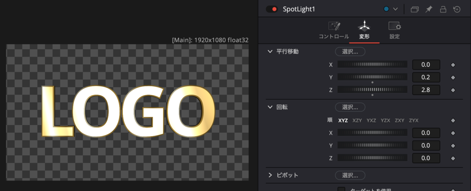Click 選択... button next to 回転

point(350,107)
